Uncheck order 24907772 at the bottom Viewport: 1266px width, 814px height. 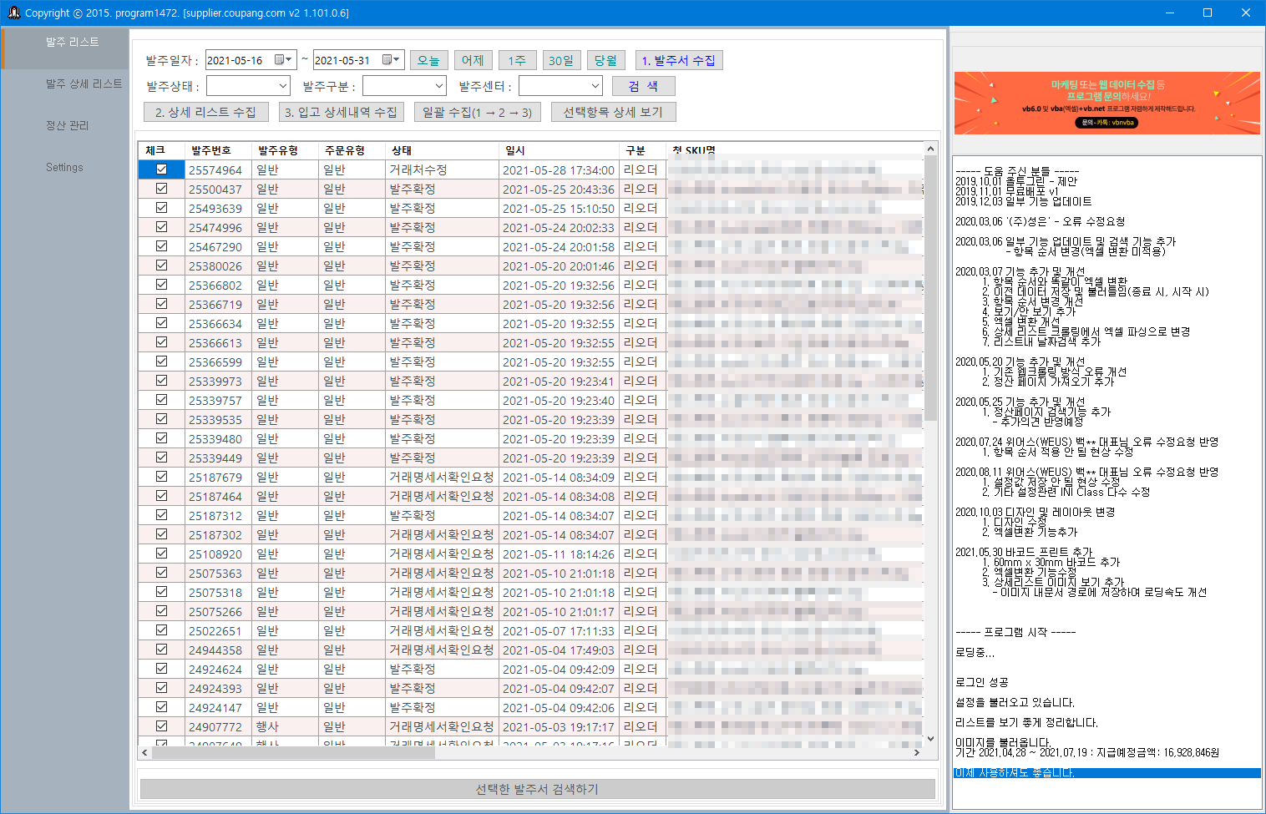(161, 726)
